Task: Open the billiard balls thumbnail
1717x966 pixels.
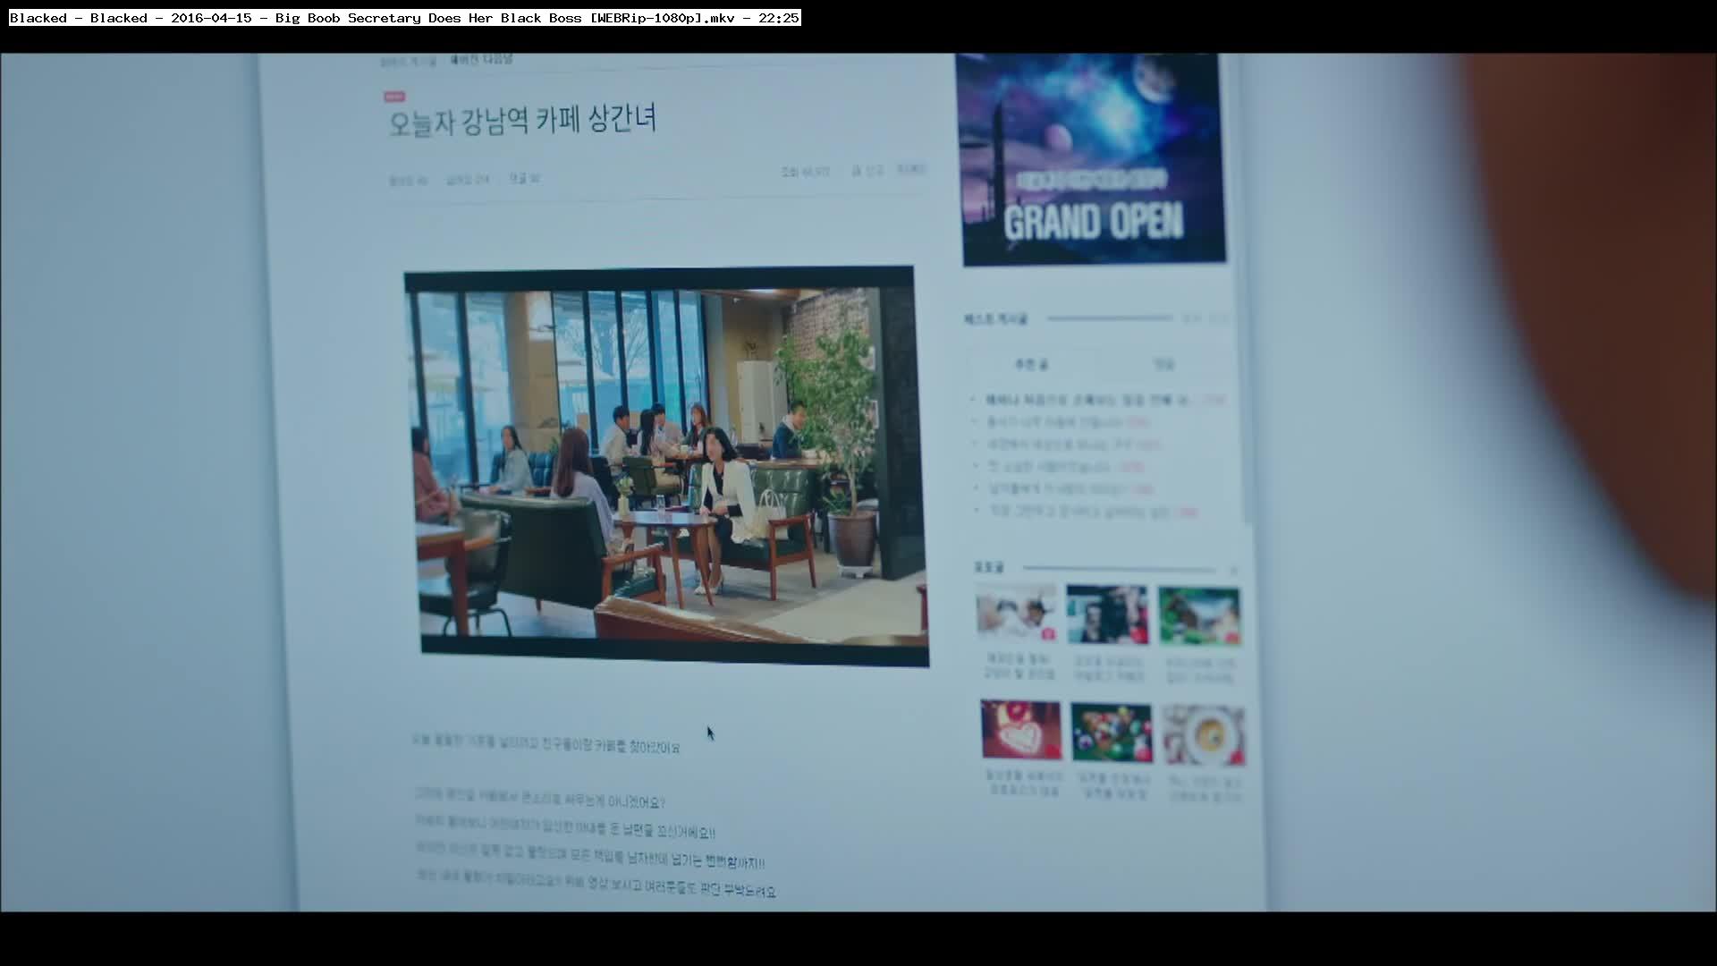Action: tap(1112, 733)
